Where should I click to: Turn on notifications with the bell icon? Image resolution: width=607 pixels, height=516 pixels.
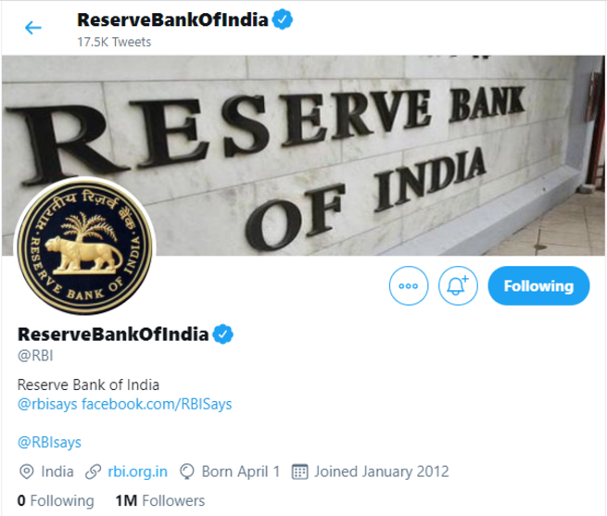[x=458, y=285]
